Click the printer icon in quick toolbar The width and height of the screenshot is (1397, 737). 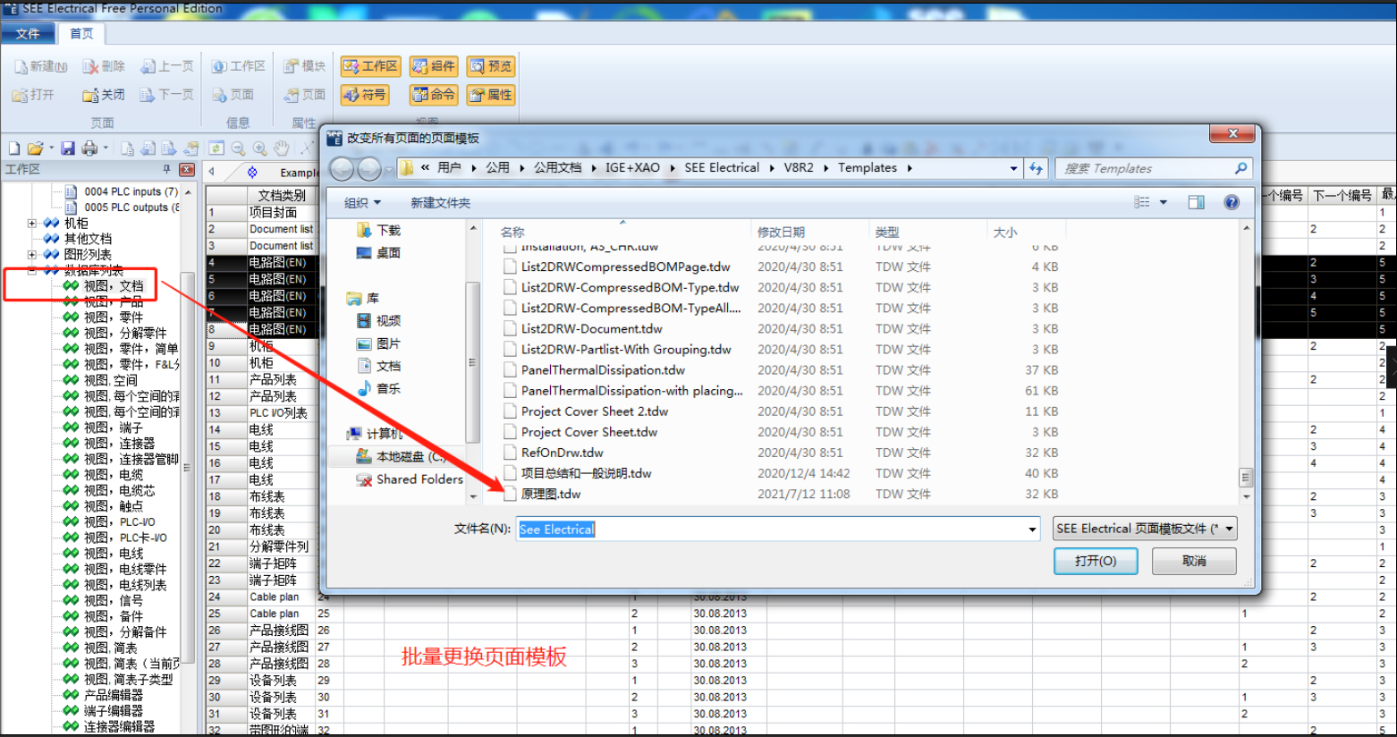point(89,148)
